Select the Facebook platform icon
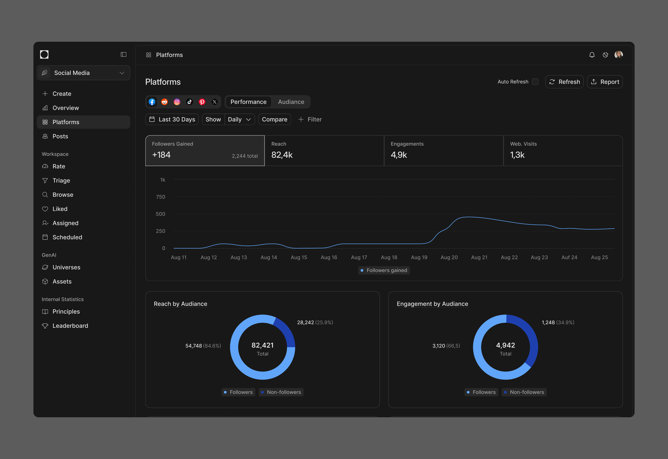 (152, 102)
